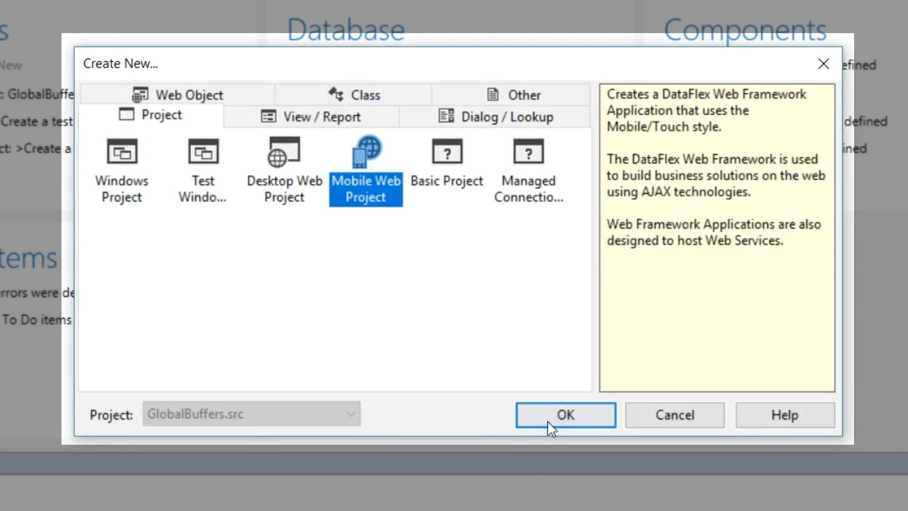
Task: Open the View / Report tab
Action: (x=311, y=116)
